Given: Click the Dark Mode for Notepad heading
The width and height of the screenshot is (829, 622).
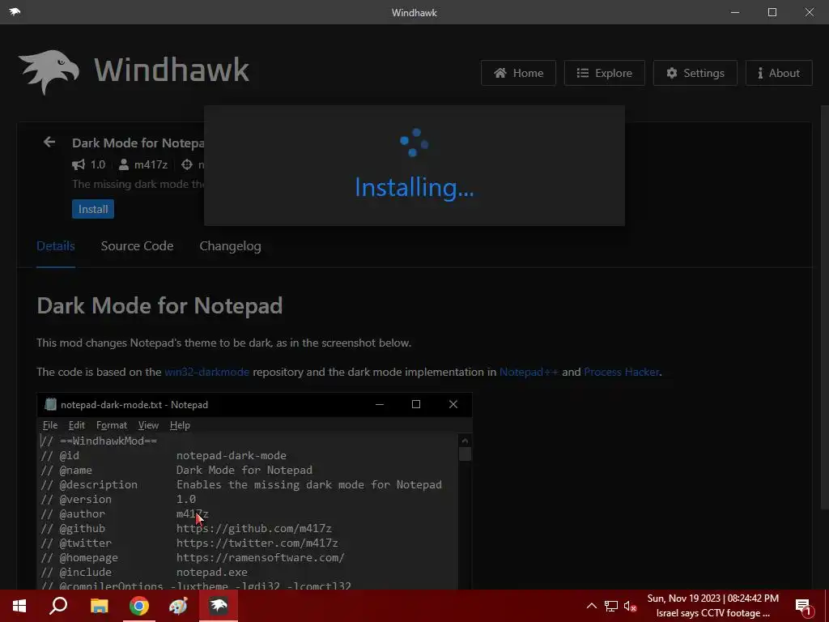Looking at the screenshot, I should point(159,305).
